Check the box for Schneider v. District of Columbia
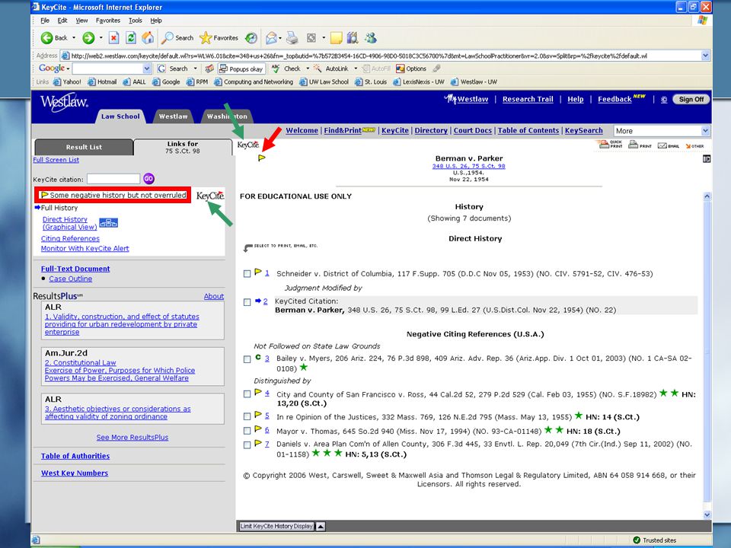This screenshot has width=731, height=548. [247, 274]
